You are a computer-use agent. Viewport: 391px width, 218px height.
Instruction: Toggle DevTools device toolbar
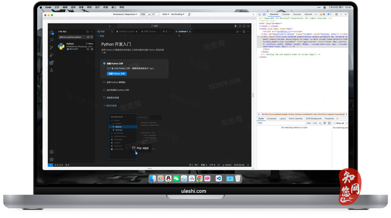coord(264,14)
